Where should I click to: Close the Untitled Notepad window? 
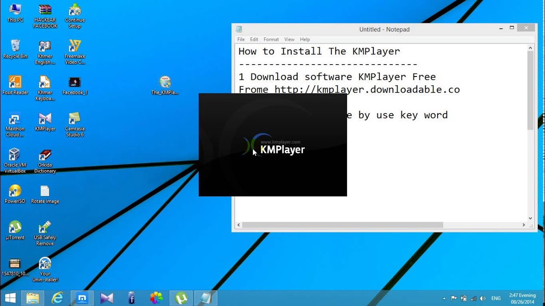[x=526, y=28]
